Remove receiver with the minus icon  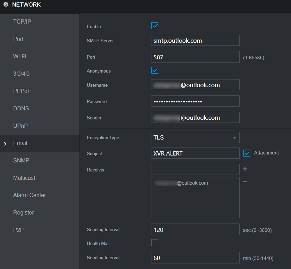(245, 182)
